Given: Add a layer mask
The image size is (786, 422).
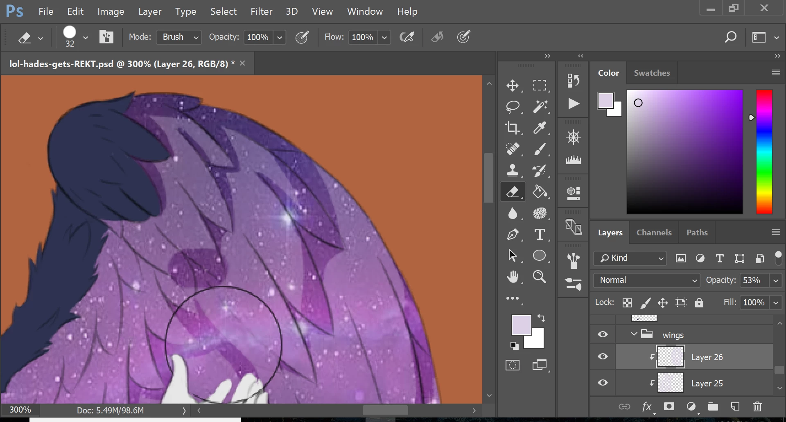Looking at the screenshot, I should point(669,406).
